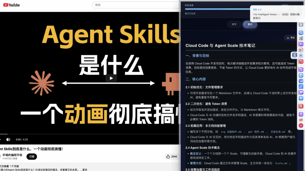
Task: Click the highlighted term 概念定义
Action: [195, 154]
